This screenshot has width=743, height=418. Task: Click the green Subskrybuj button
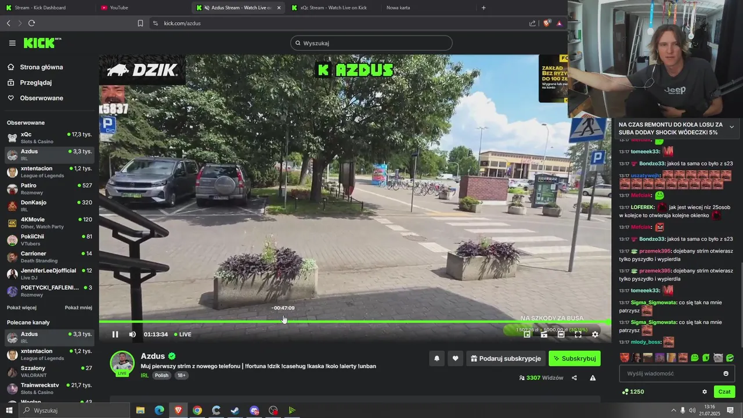(575, 359)
